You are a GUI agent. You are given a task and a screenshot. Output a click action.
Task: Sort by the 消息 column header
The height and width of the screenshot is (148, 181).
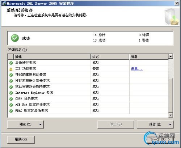coord(149,57)
